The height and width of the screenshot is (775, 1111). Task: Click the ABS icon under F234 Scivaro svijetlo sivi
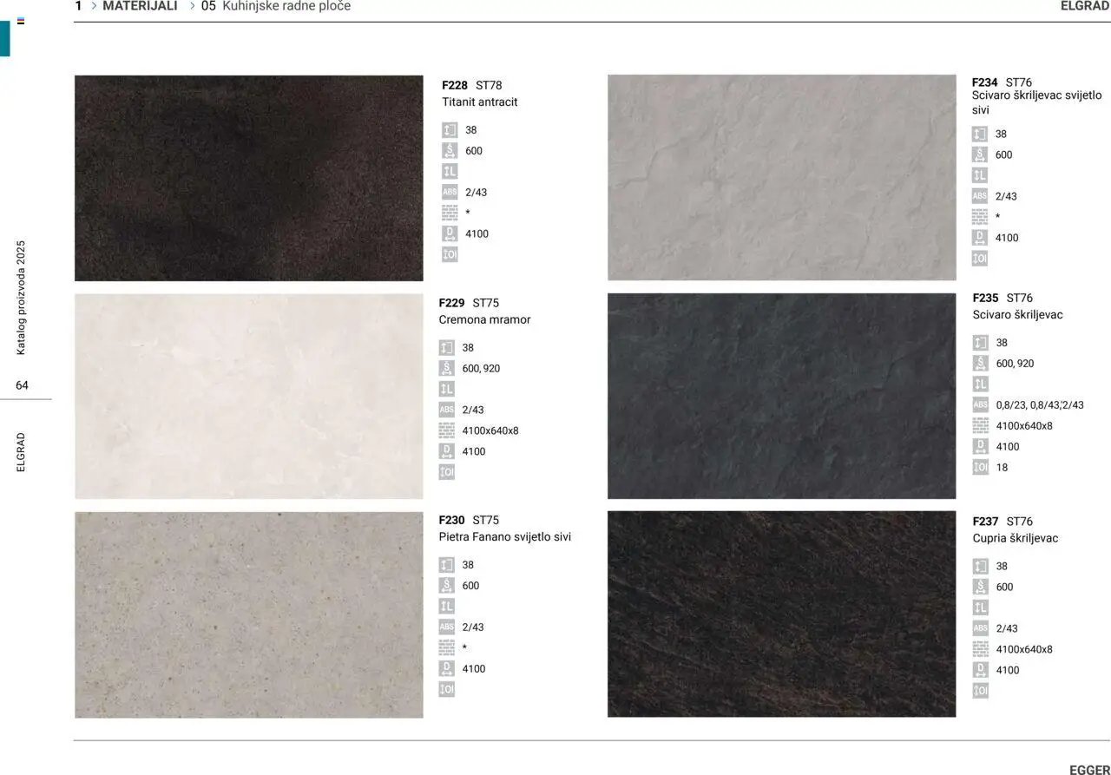coord(979,196)
